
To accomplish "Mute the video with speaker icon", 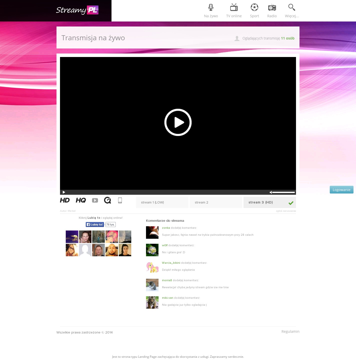I will (270, 192).
